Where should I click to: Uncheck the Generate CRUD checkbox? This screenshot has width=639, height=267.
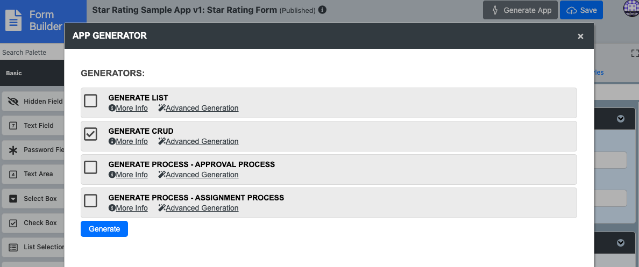pyautogui.click(x=90, y=134)
